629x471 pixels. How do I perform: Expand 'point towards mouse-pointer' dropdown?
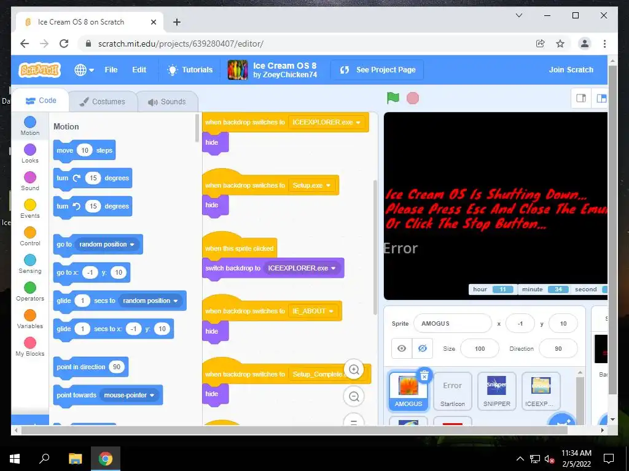129,396
